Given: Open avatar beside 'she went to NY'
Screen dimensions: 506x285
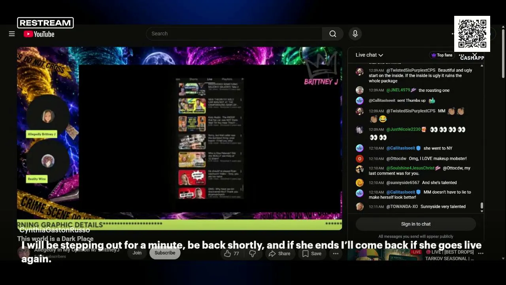Looking at the screenshot, I should (359, 148).
